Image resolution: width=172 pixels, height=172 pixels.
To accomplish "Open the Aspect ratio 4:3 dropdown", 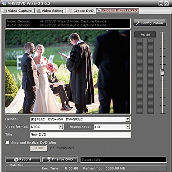I will point(128,127).
